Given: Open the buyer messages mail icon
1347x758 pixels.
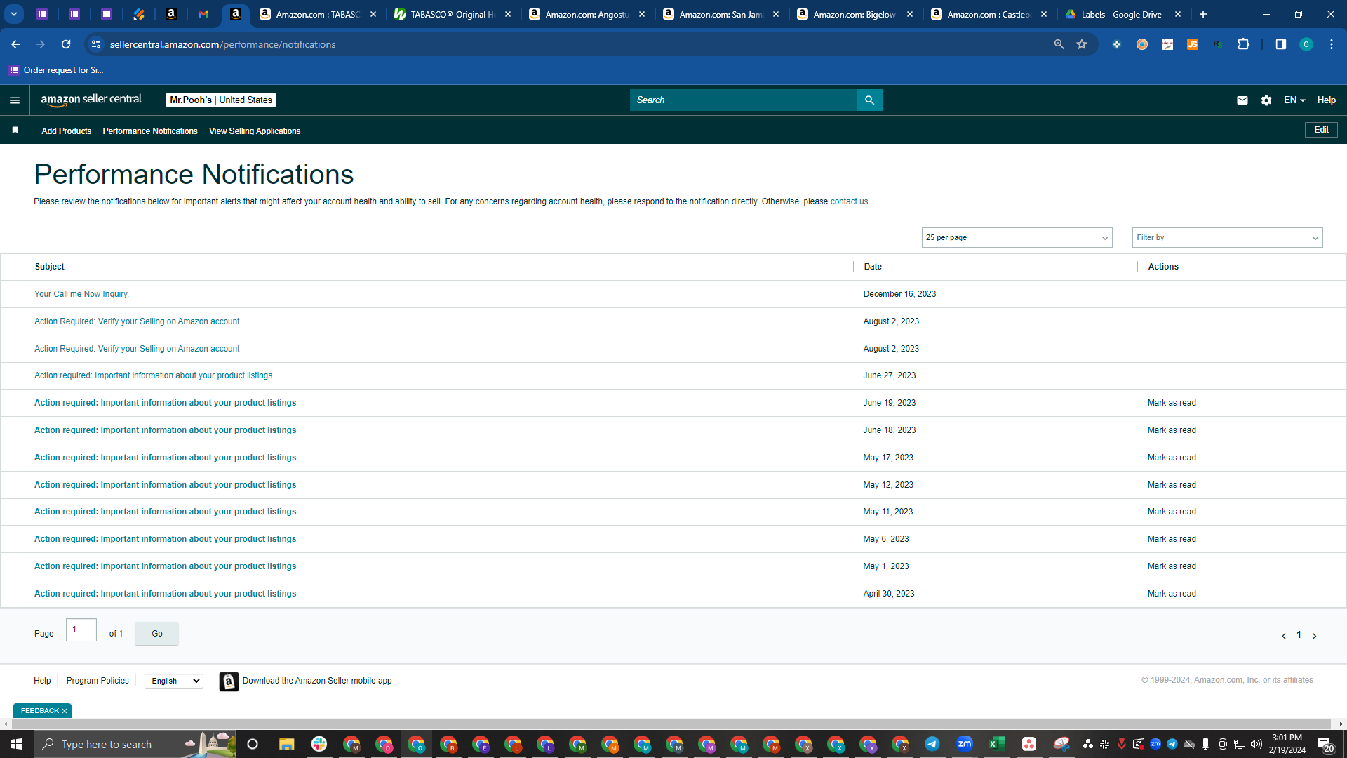Looking at the screenshot, I should click(1242, 100).
